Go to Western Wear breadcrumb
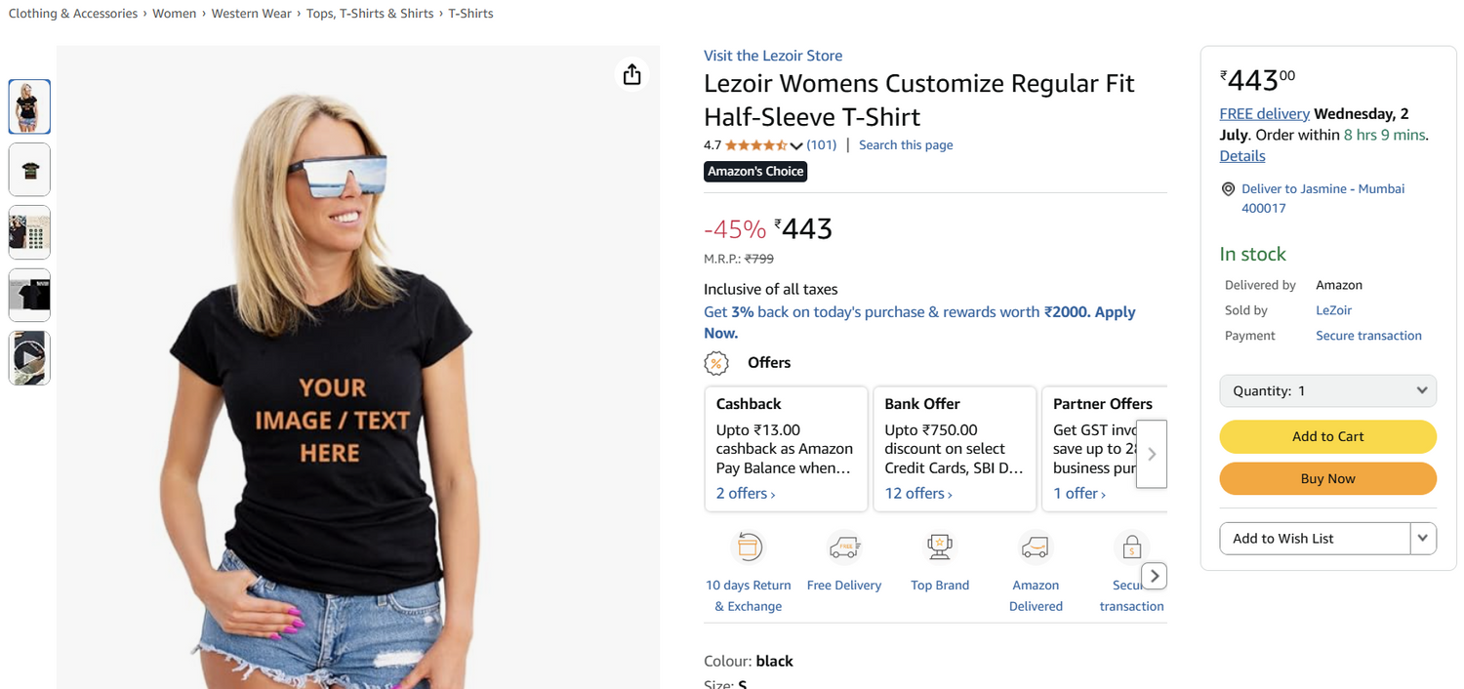The width and height of the screenshot is (1464, 689). point(252,14)
